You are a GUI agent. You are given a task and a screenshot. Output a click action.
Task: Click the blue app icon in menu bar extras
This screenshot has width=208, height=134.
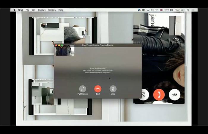point(139,10)
